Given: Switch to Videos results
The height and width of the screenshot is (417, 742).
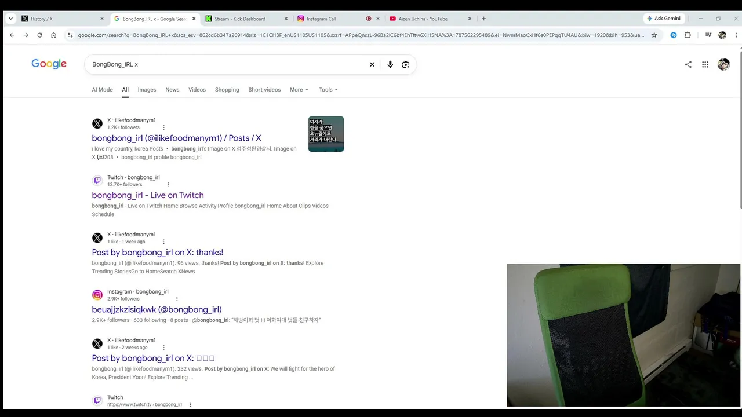Looking at the screenshot, I should [x=197, y=90].
